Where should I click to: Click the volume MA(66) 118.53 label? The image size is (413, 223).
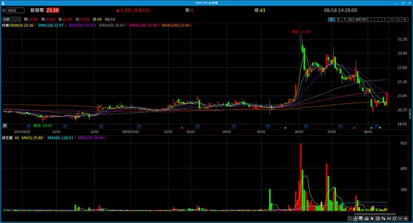click(x=61, y=138)
